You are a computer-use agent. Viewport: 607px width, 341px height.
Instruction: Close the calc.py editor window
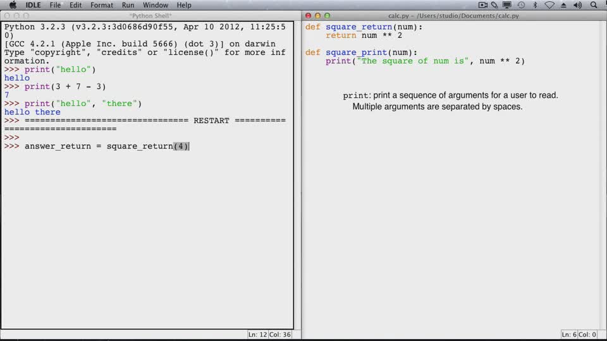pyautogui.click(x=308, y=15)
